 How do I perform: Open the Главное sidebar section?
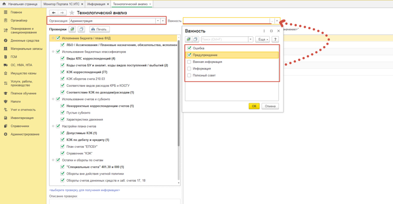point(16,12)
